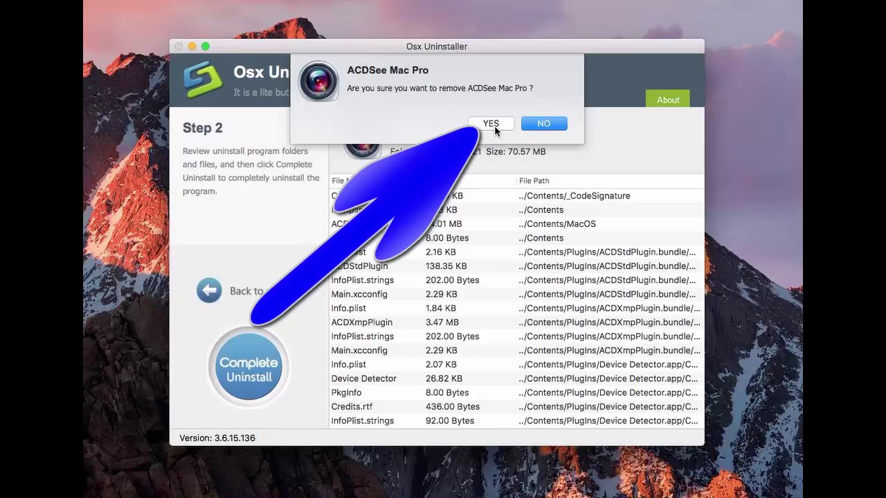
Task: Select the 8.00 Bytes row with ../Contents path
Action: [x=516, y=238]
